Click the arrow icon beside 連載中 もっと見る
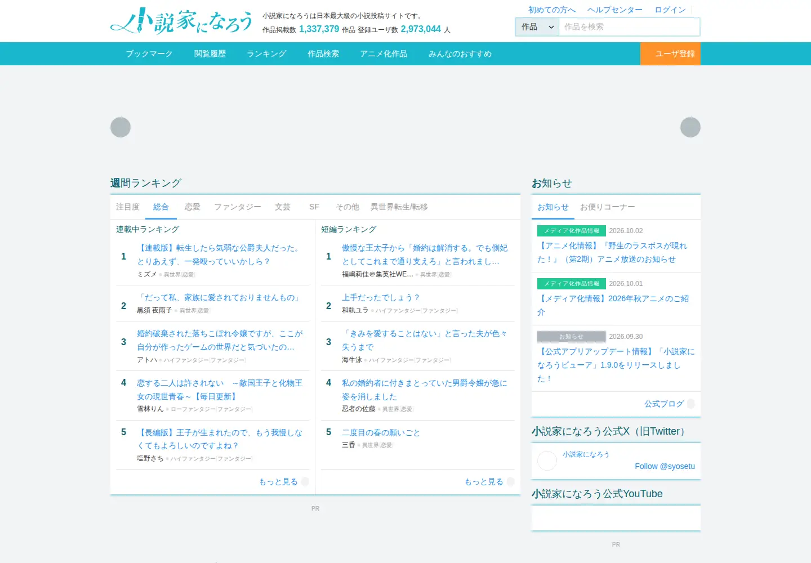Image resolution: width=811 pixels, height=563 pixels. [305, 481]
